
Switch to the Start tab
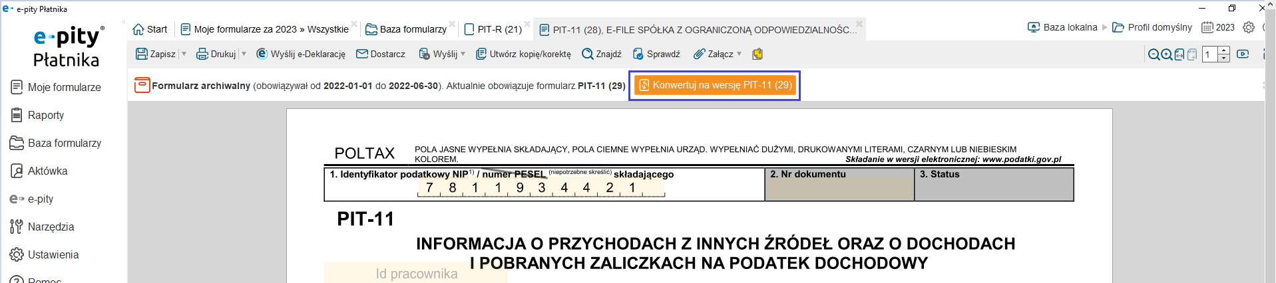[x=150, y=29]
